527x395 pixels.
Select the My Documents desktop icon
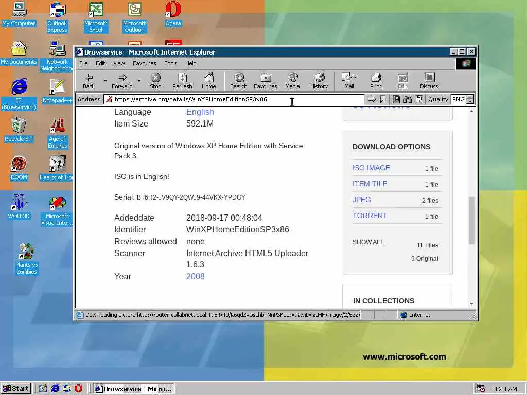click(19, 53)
